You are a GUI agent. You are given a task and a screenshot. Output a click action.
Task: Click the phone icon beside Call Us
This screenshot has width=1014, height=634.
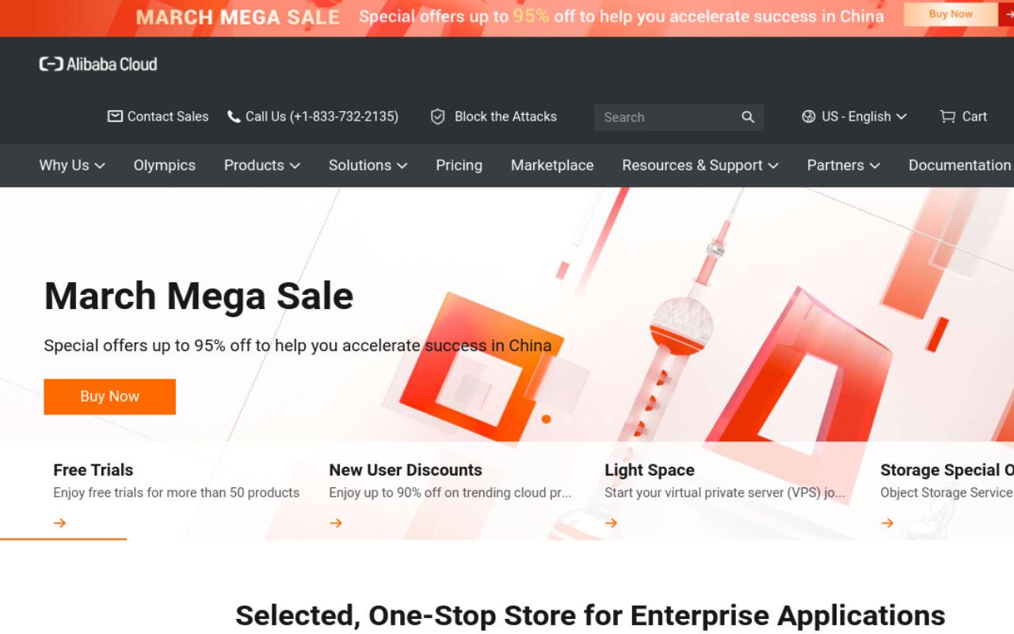[x=234, y=116]
